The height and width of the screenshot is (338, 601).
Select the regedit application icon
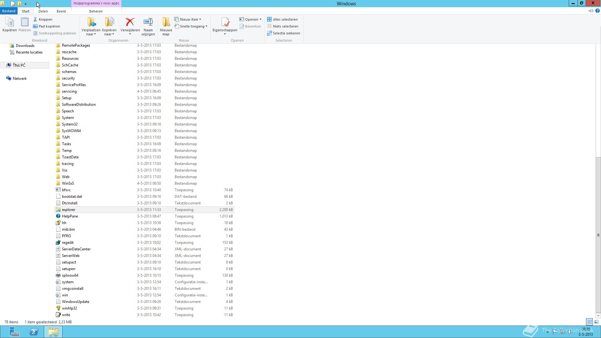coord(58,243)
